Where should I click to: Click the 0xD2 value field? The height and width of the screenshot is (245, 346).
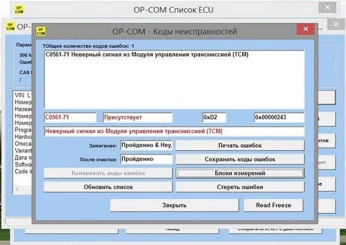[220, 117]
